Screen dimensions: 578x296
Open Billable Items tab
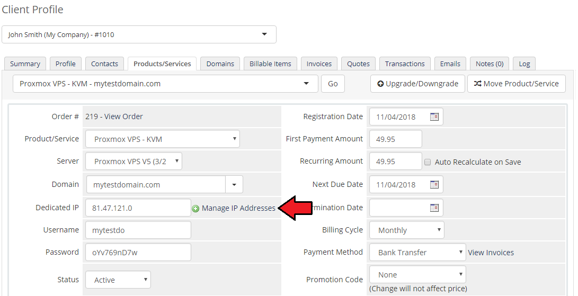click(x=270, y=64)
